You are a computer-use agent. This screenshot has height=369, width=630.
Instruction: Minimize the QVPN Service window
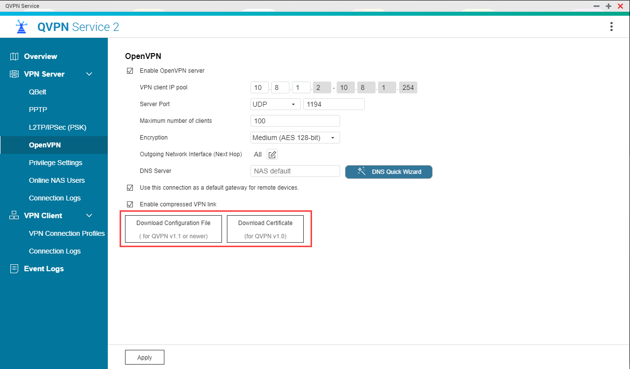click(596, 6)
